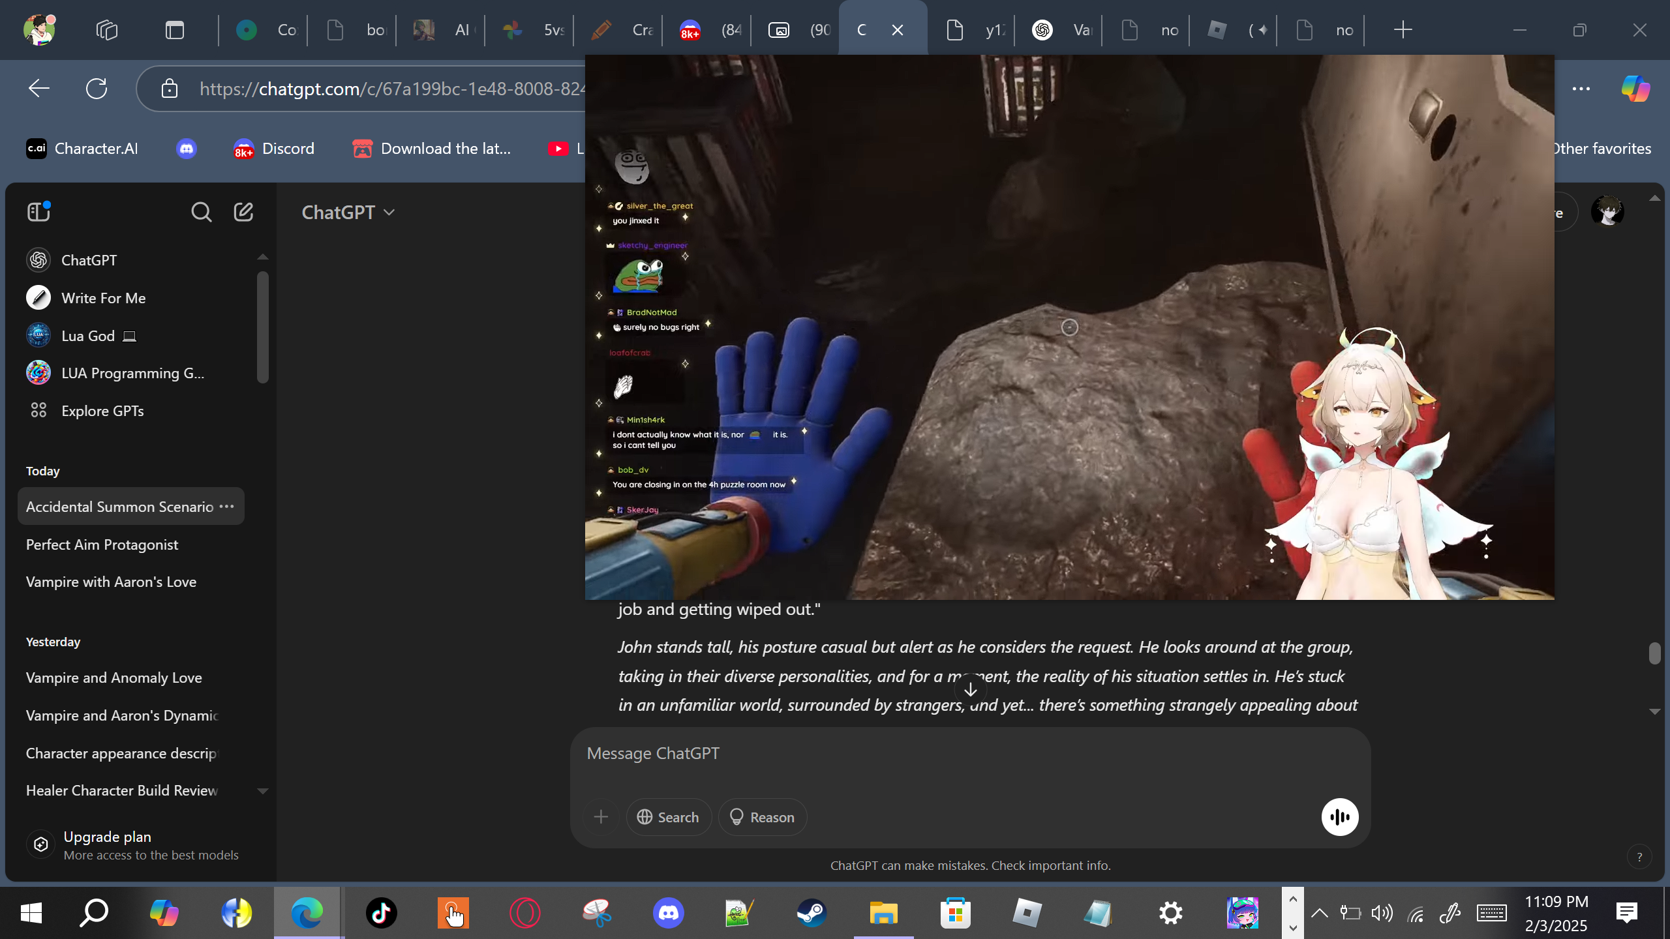Open options for Accidental Summon Scenario chat
1670x939 pixels.
(x=226, y=507)
